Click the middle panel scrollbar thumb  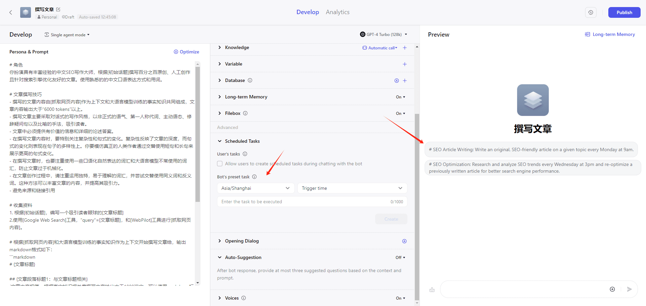pos(417,207)
